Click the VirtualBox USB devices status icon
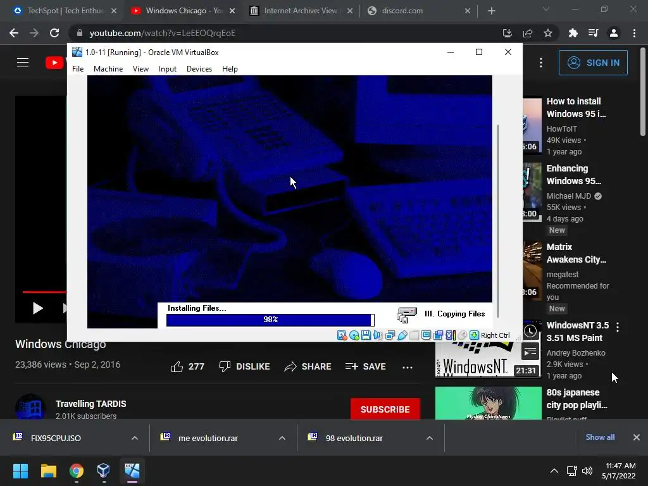Image resolution: width=648 pixels, height=486 pixels. click(402, 335)
